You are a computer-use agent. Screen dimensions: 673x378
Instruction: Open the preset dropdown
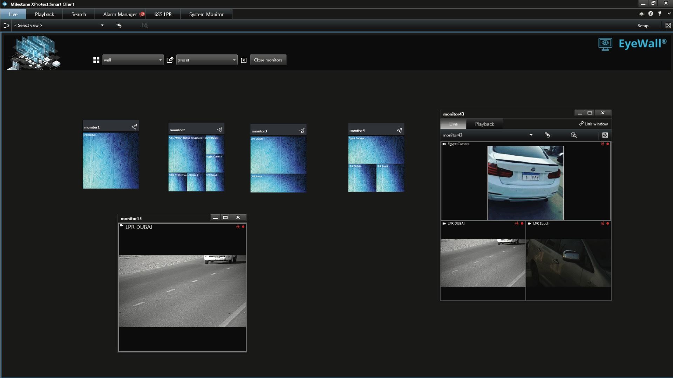tap(207, 60)
